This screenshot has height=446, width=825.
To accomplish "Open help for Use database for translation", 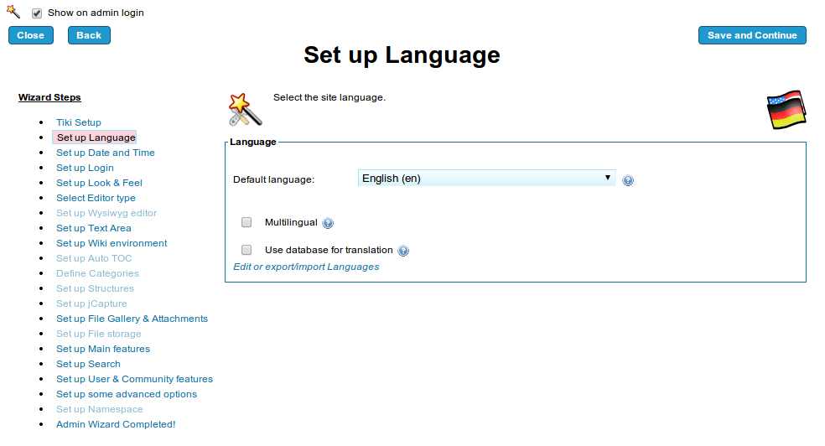I will pos(403,251).
